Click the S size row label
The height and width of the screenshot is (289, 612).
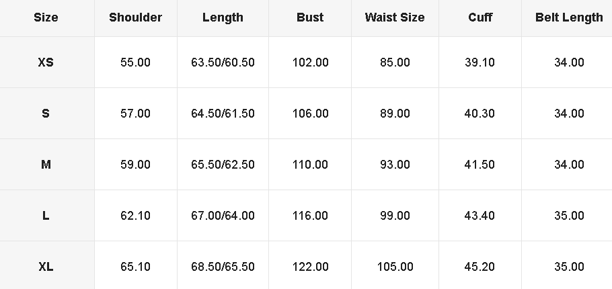click(x=46, y=114)
